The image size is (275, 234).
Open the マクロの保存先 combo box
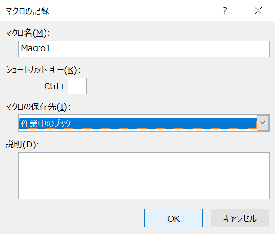(144, 123)
